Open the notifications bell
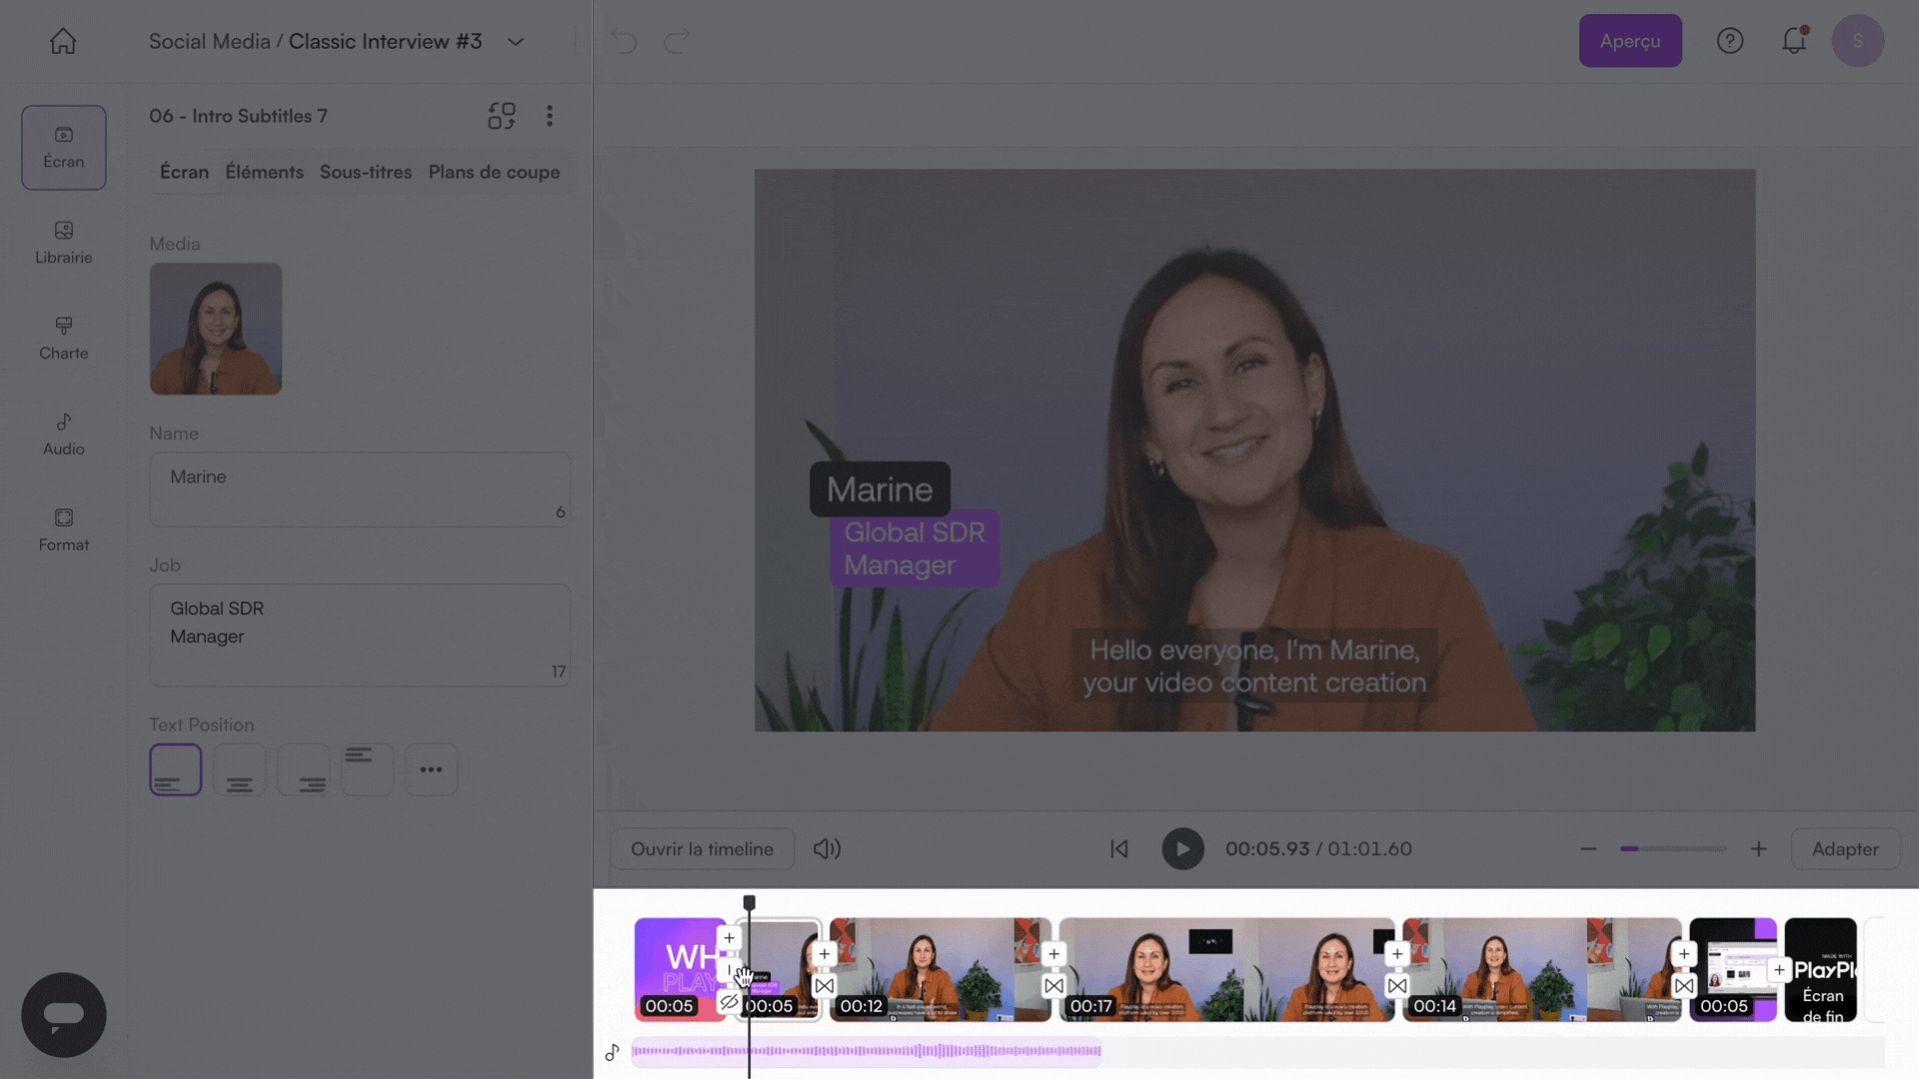1919x1079 pixels. click(1794, 41)
